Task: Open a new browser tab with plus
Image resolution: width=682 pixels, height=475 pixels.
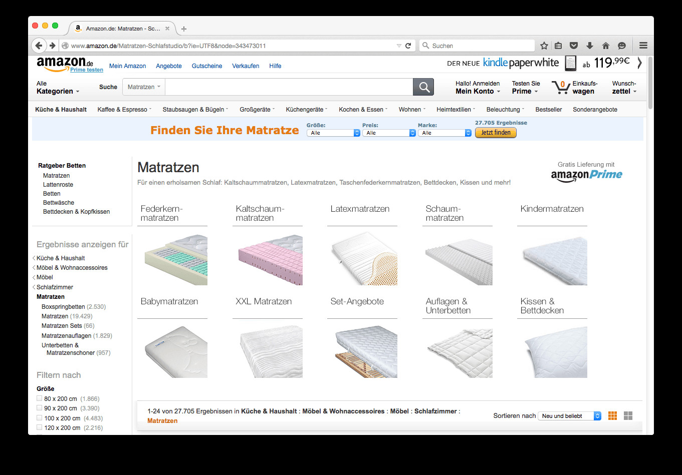Action: (x=184, y=29)
